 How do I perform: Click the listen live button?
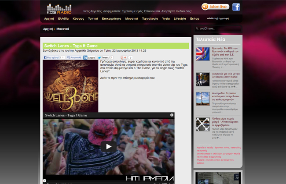(x=216, y=7)
